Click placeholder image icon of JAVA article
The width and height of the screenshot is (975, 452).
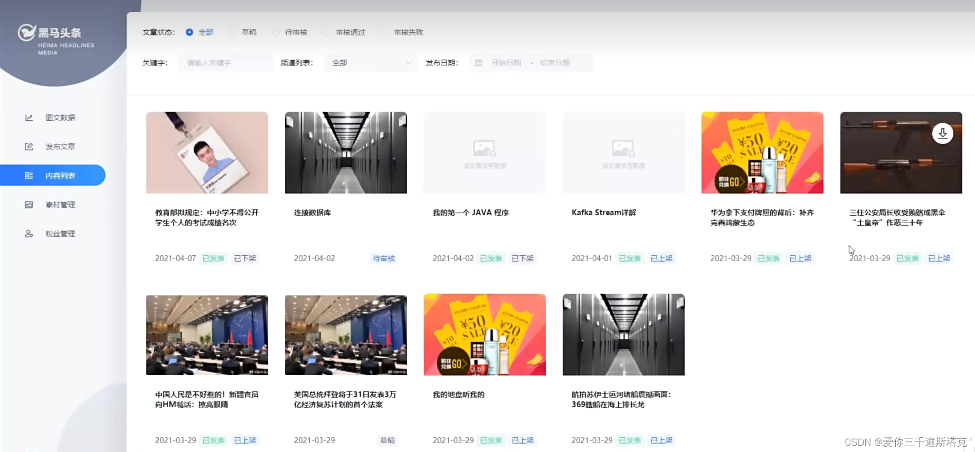484,148
